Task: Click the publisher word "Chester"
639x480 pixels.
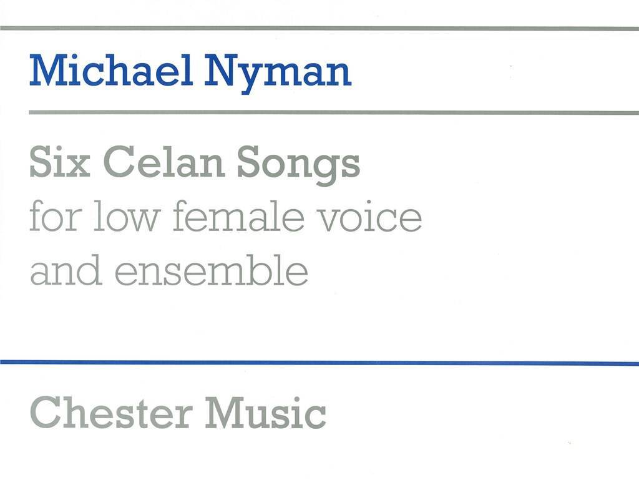Action: [110, 412]
